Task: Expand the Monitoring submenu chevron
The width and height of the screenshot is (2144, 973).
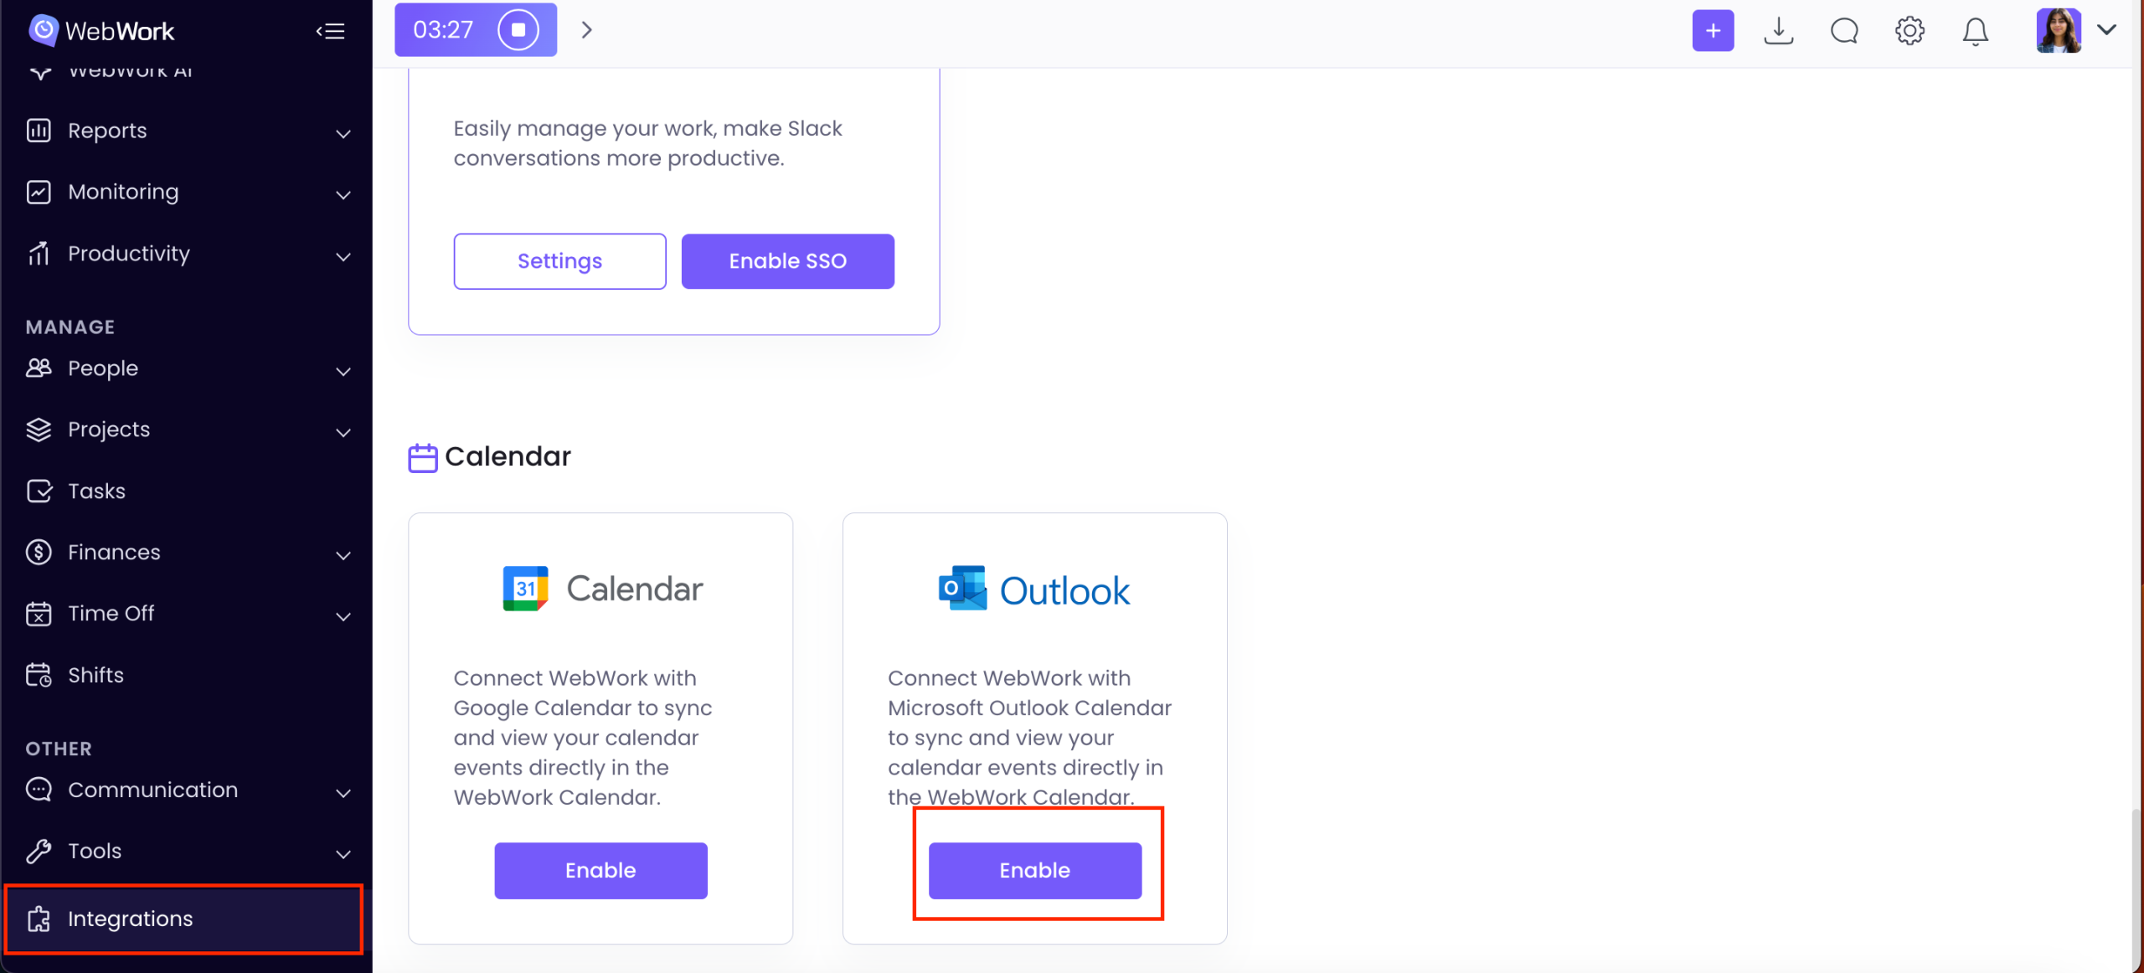Action: coord(343,194)
